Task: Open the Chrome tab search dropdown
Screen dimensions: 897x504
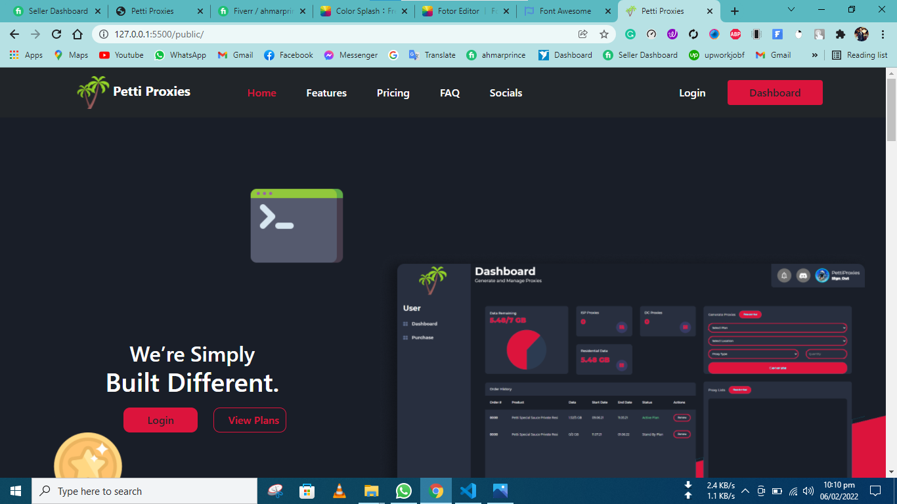Action: coord(791,10)
